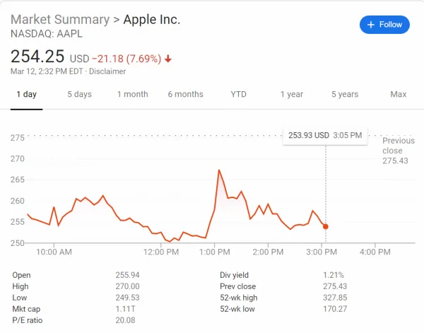Click the 253.93 USD price tooltip
The image size is (424, 333).
[x=324, y=135]
